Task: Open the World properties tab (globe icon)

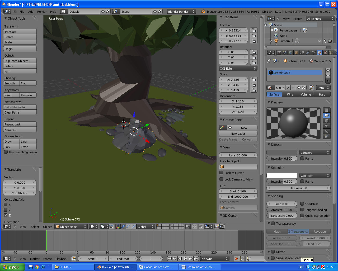Action: (x=290, y=53)
